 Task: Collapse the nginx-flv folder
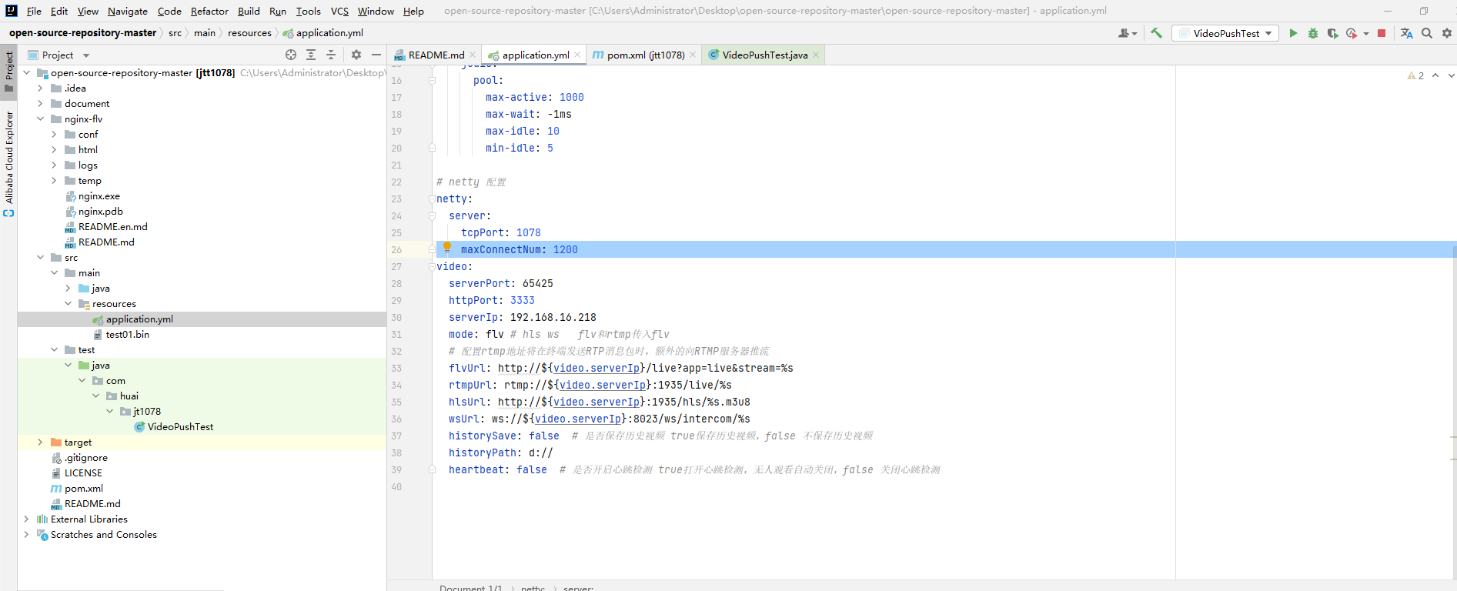(x=40, y=119)
